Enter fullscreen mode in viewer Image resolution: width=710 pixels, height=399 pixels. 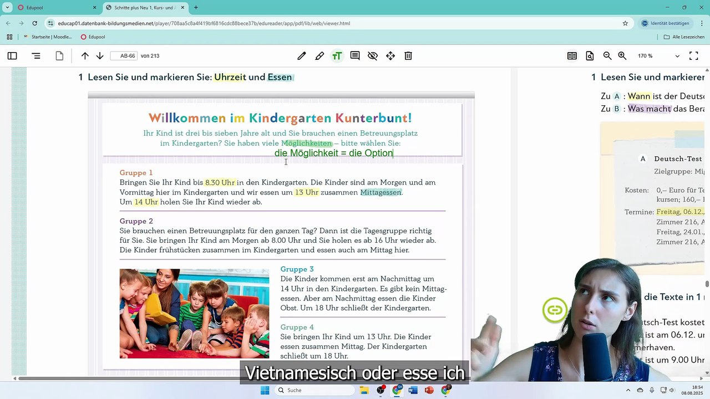click(x=694, y=56)
